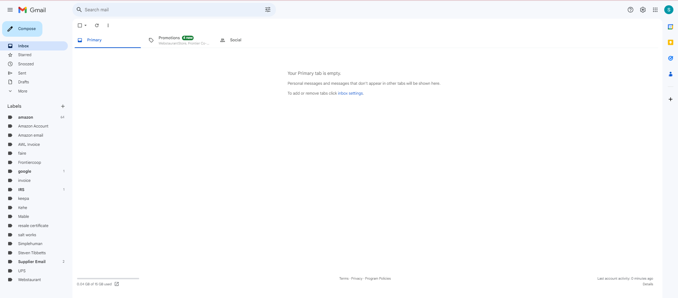
Task: Open Google Calendar side panel
Action: [x=670, y=27]
